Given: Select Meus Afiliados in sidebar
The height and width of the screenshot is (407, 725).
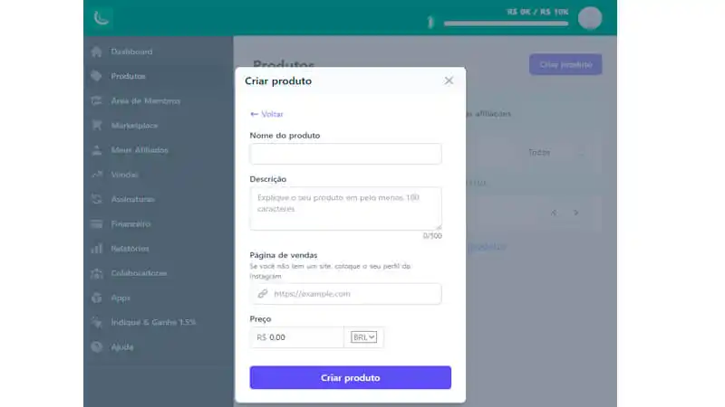Looking at the screenshot, I should 140,150.
